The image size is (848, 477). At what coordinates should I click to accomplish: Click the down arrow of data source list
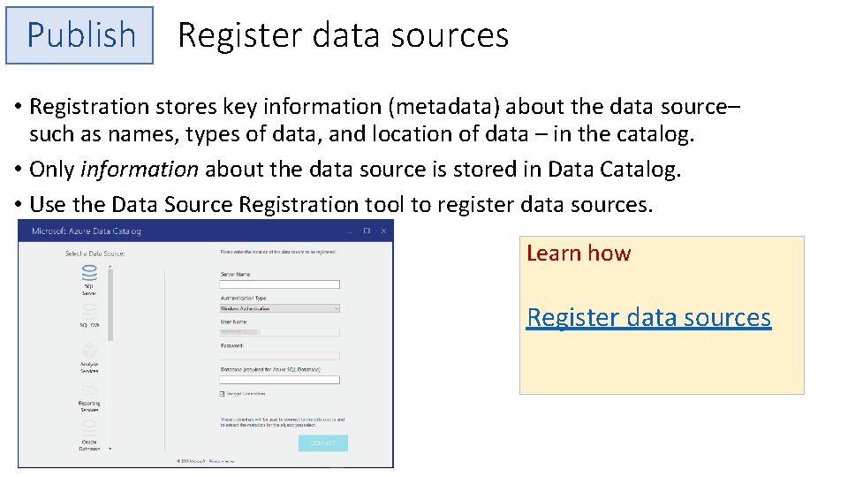click(110, 449)
